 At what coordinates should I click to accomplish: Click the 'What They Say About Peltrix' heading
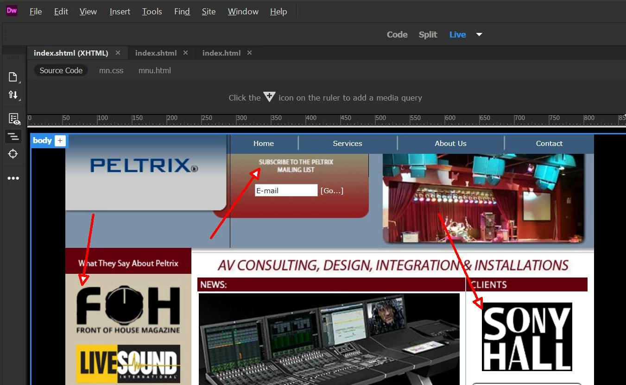[x=128, y=263]
